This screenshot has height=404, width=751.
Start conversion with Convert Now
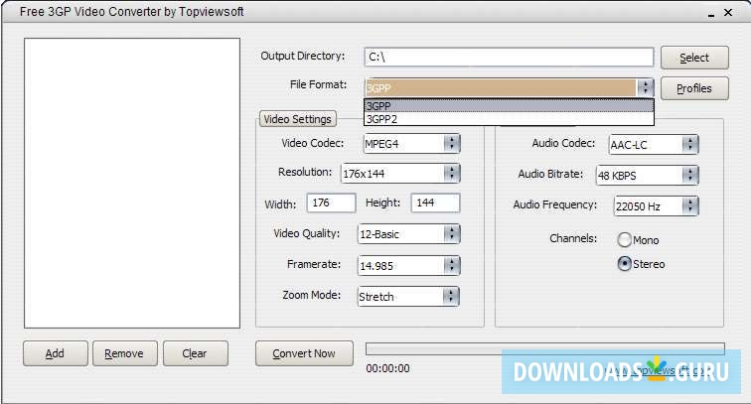point(304,353)
